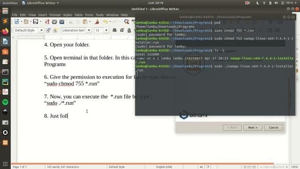
Task: Click the terminal window title bar
Action: (216, 17)
